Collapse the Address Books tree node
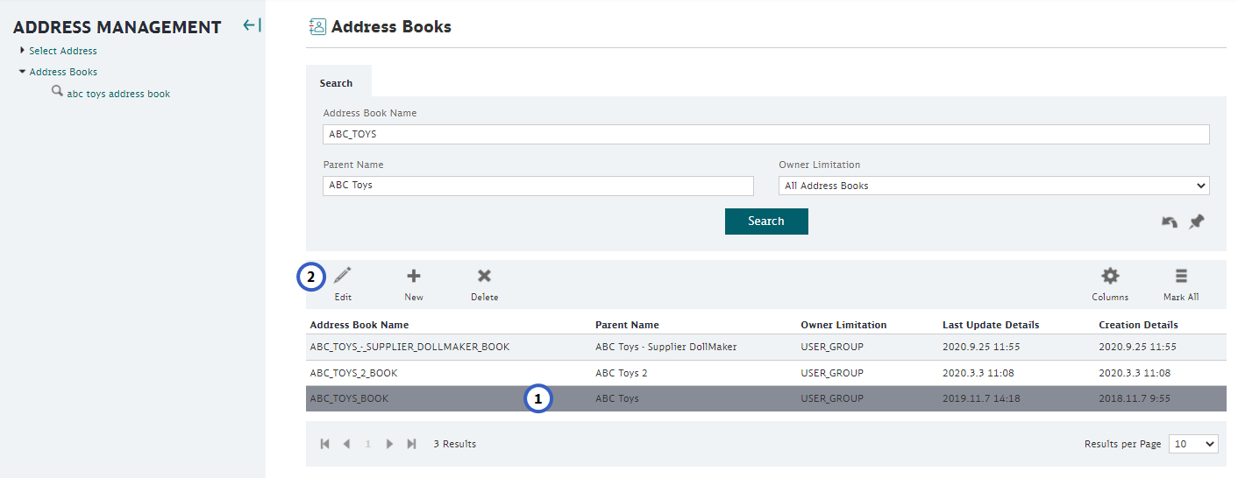1238x478 pixels. pos(23,72)
